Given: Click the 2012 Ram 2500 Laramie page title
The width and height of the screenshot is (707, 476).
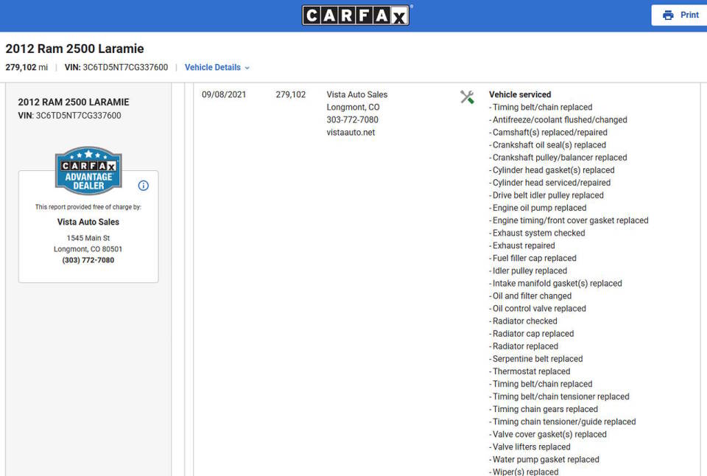Looking at the screenshot, I should 74,49.
